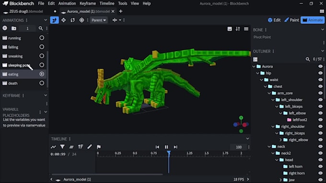Open a new project tab

pyautogui.click(x=121, y=11)
